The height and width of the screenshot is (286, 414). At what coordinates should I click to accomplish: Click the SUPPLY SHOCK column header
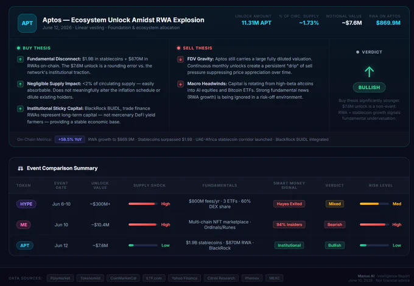click(149, 185)
